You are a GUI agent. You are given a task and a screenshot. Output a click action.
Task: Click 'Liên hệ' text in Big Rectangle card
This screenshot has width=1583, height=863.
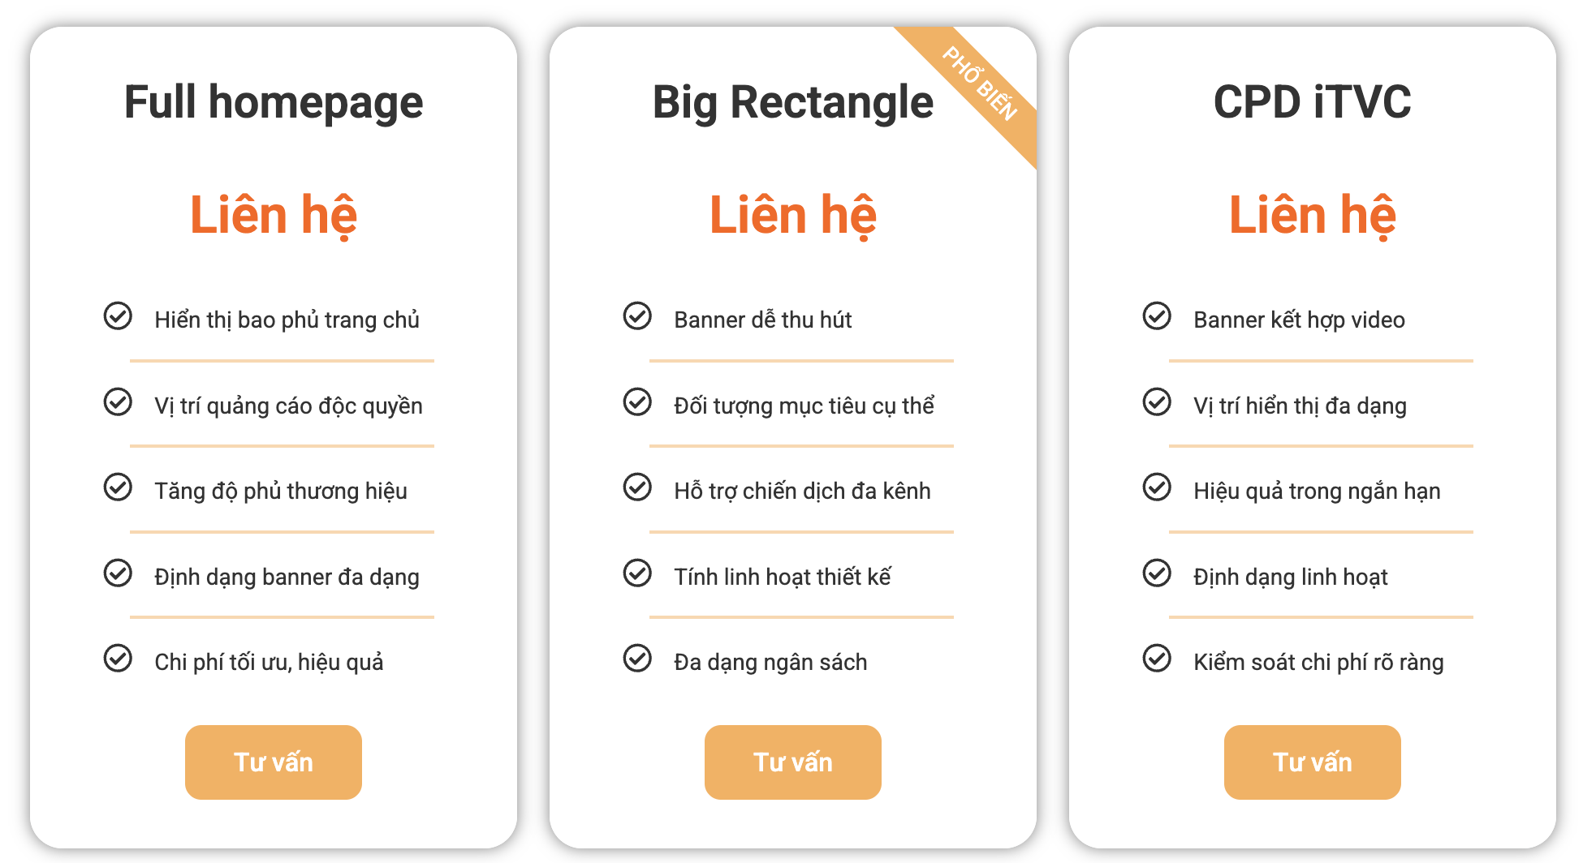(x=793, y=215)
